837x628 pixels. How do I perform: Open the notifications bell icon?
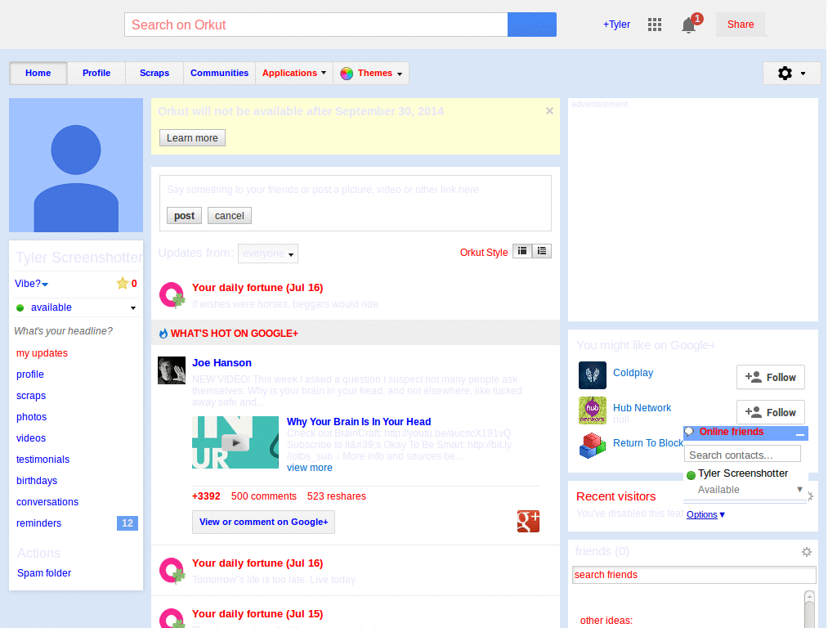point(688,25)
